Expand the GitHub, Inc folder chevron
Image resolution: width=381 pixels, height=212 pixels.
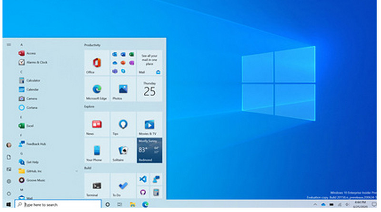(77, 171)
